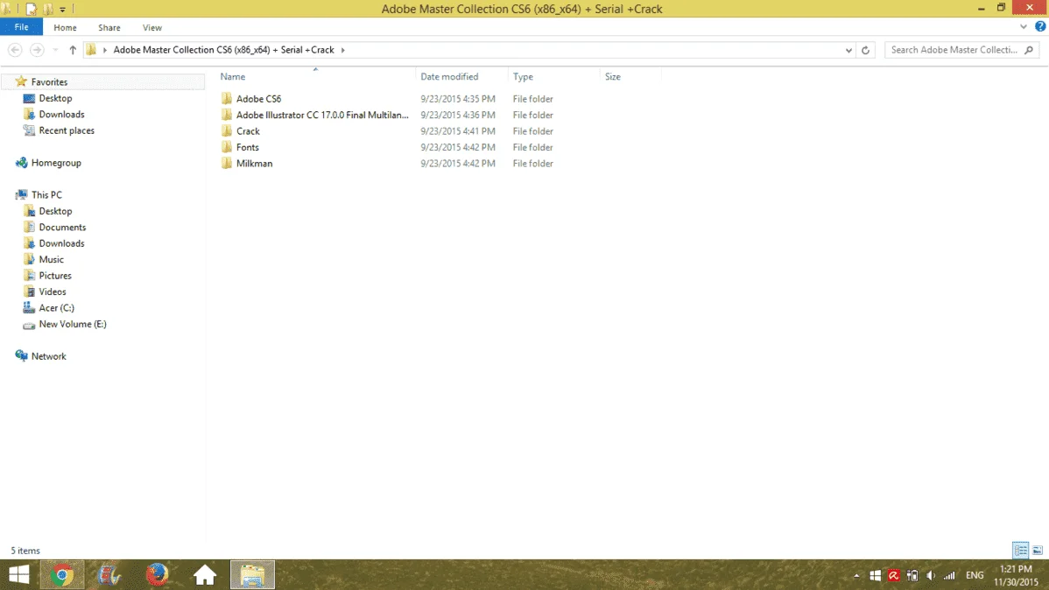Open address bar history dropdown
1049x590 pixels.
coord(848,50)
